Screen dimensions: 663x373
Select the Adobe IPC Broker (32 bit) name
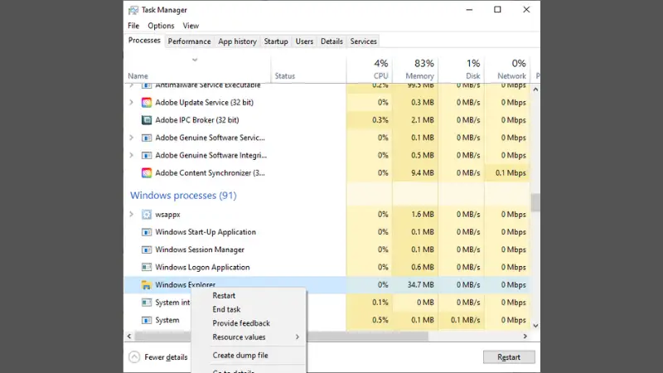tap(197, 120)
